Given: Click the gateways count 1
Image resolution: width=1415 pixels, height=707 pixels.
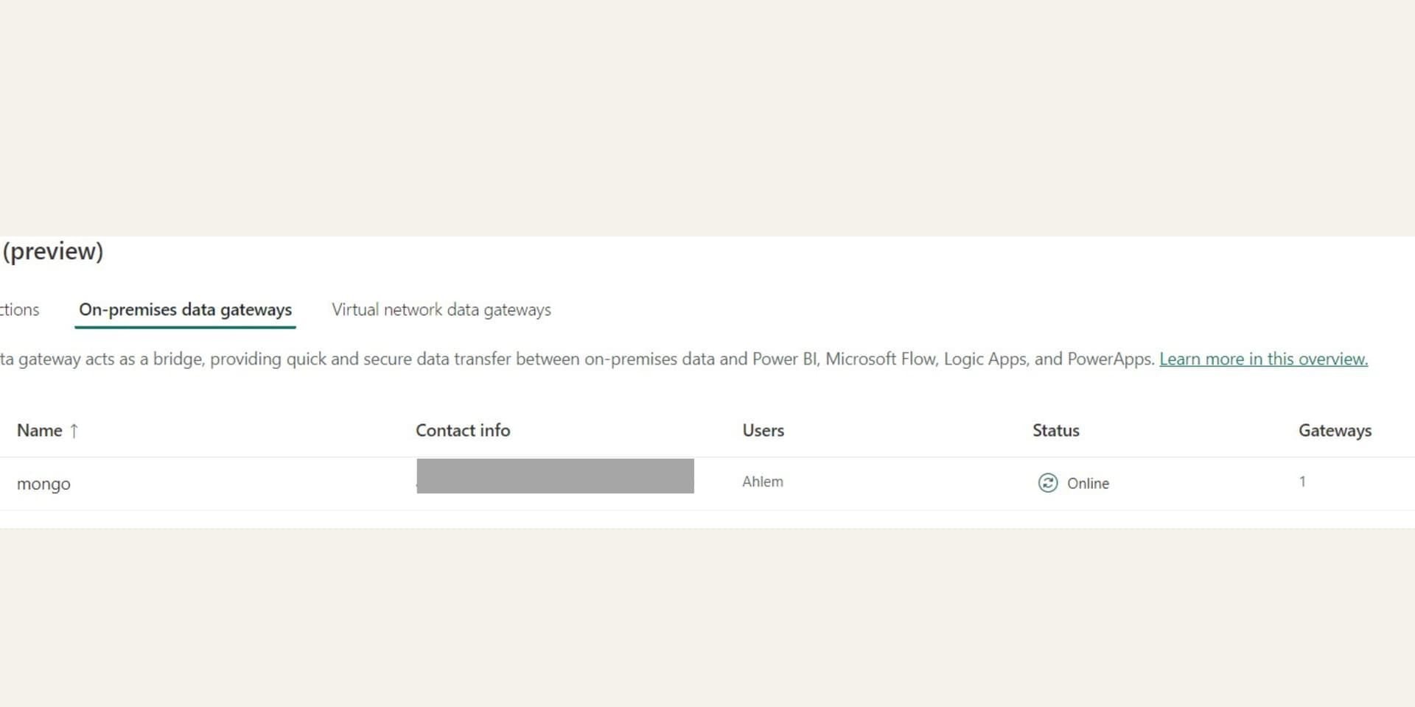Looking at the screenshot, I should pos(1302,482).
